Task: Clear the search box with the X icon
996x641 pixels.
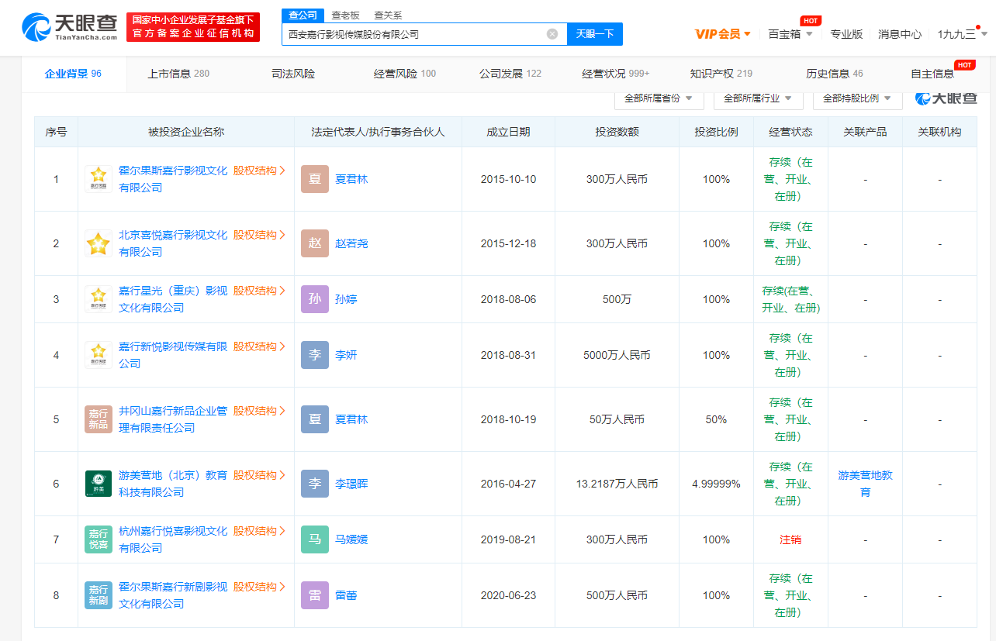Action: (552, 34)
